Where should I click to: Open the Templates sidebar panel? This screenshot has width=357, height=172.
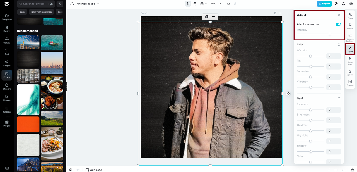pos(7,17)
